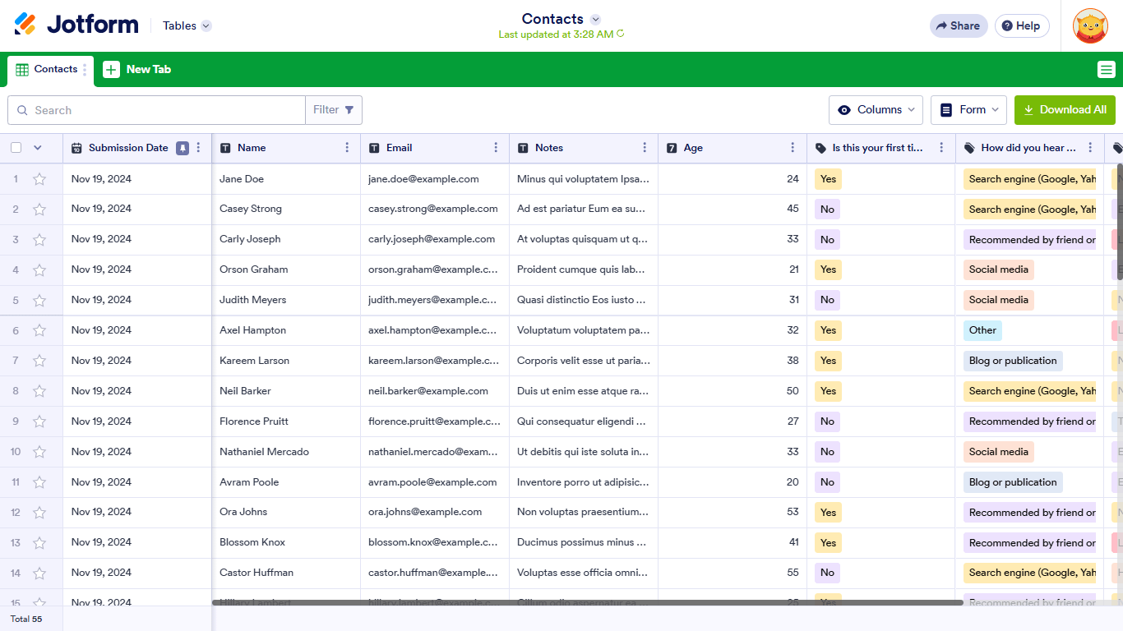Toggle the select-all rows checkbox

[x=16, y=148]
